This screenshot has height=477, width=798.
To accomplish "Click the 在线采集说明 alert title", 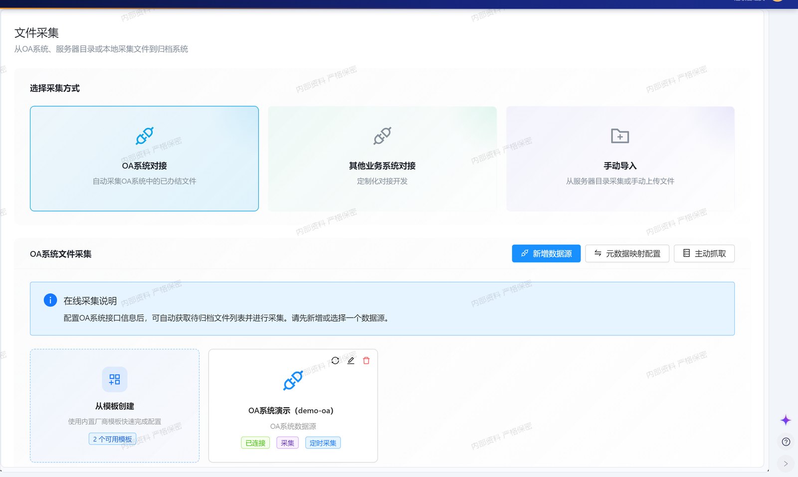I will [x=90, y=301].
